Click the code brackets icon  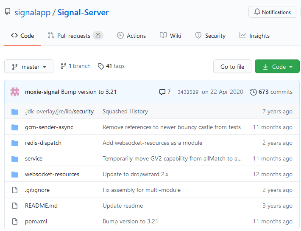coord(14,35)
